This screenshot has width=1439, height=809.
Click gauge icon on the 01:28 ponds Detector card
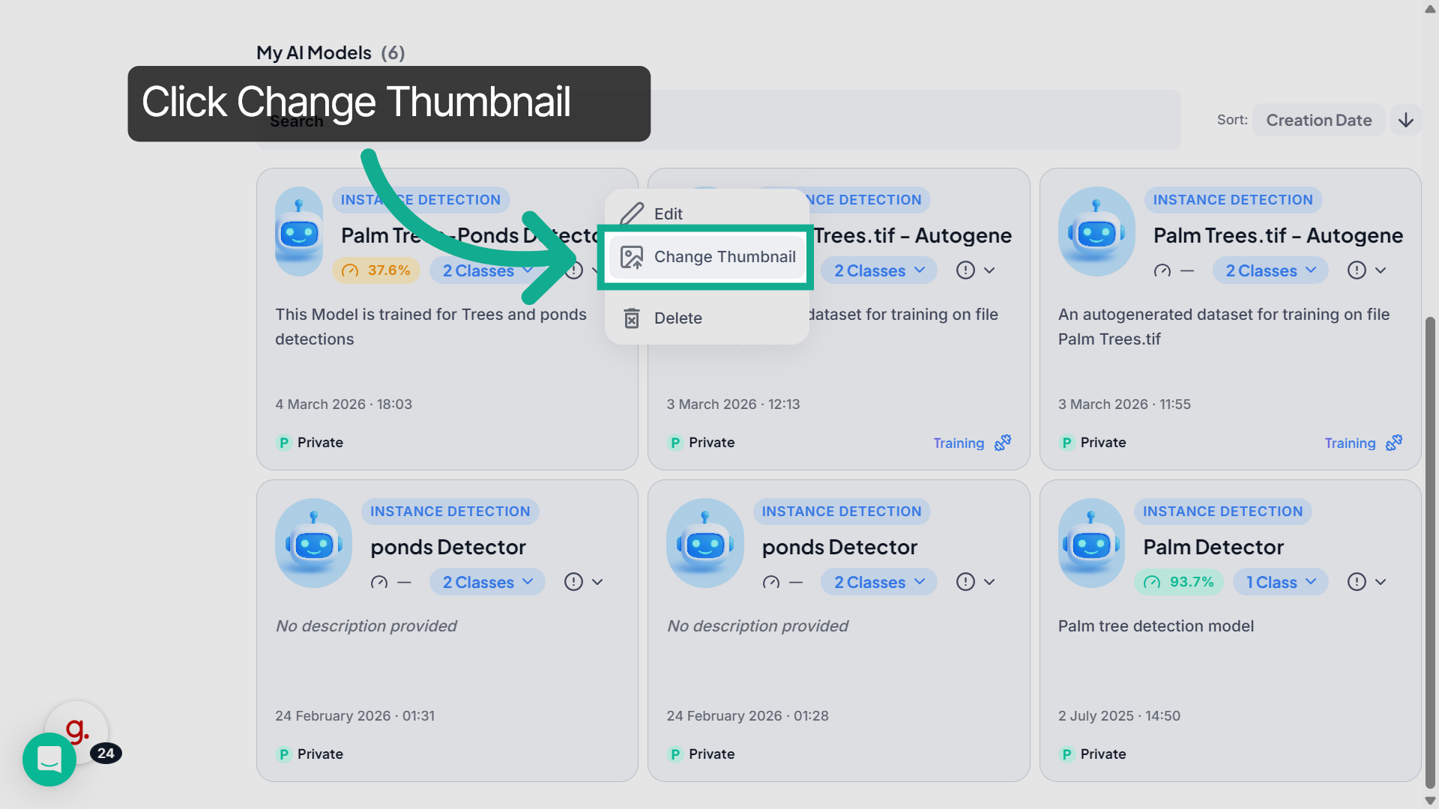click(771, 582)
